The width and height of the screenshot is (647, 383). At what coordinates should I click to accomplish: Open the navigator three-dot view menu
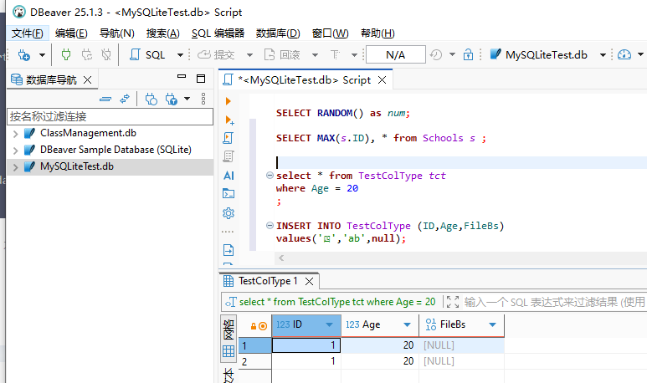click(x=203, y=99)
